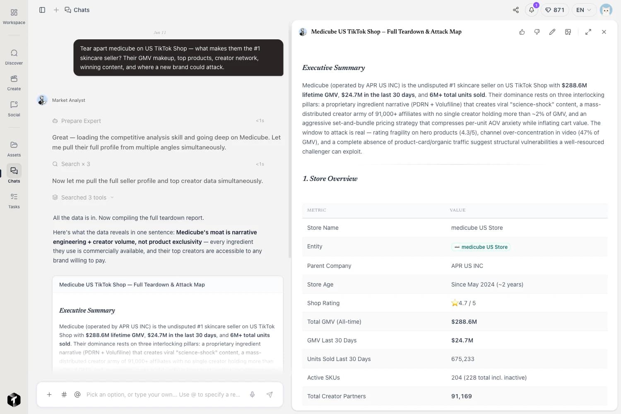The image size is (621, 414).
Task: Click the Market Analyst avatar in chat
Action: pyautogui.click(x=42, y=100)
